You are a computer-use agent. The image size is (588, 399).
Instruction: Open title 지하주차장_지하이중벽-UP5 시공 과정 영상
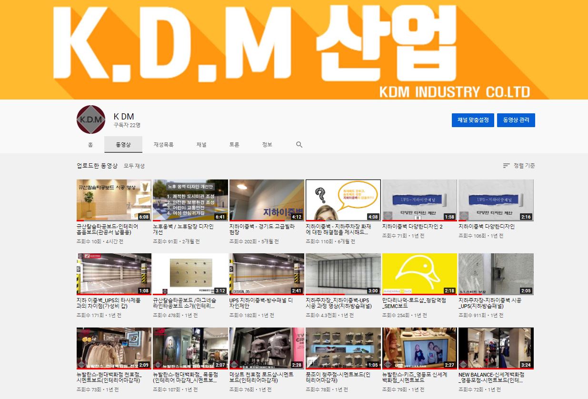[x=338, y=304]
